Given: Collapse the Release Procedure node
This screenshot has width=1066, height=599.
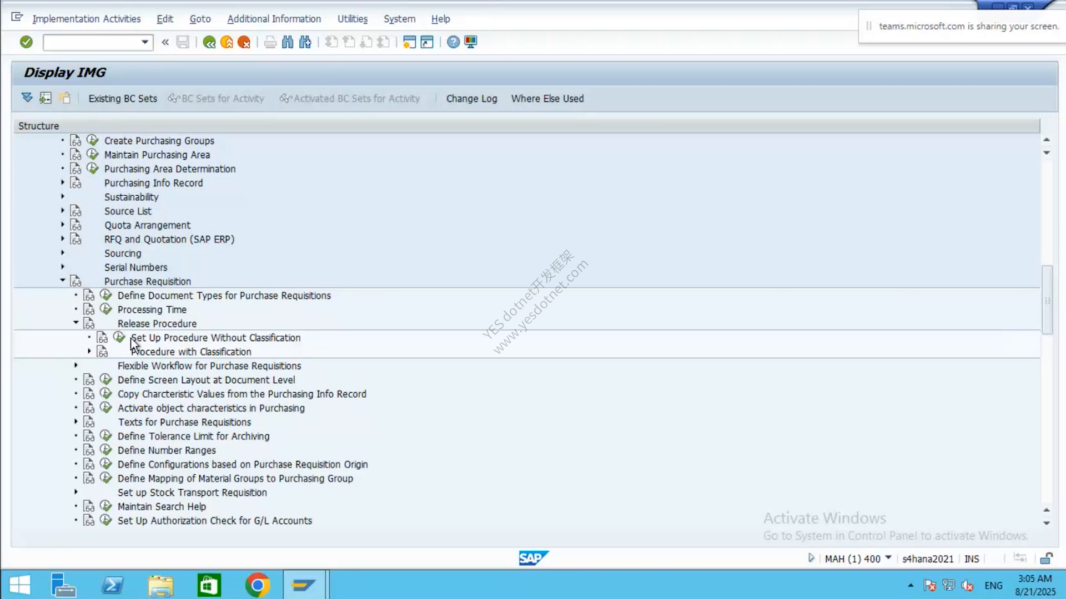Looking at the screenshot, I should [76, 323].
